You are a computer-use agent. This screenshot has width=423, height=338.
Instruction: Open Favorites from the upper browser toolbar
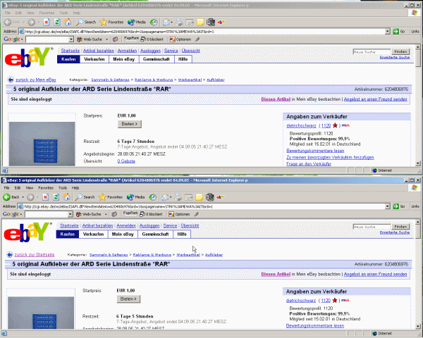113,22
